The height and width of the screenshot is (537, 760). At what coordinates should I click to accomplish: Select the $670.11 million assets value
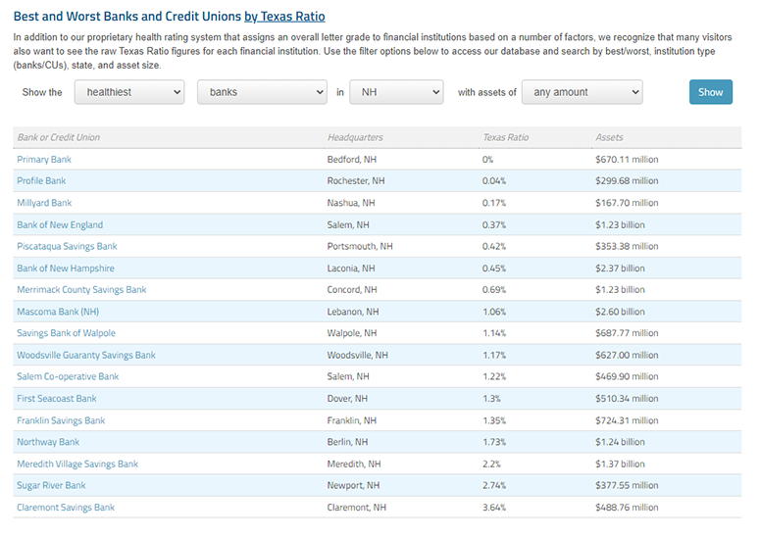click(x=627, y=160)
